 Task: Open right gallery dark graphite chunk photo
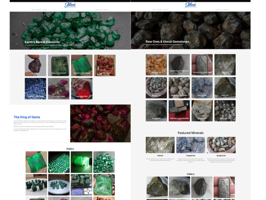point(202,187)
